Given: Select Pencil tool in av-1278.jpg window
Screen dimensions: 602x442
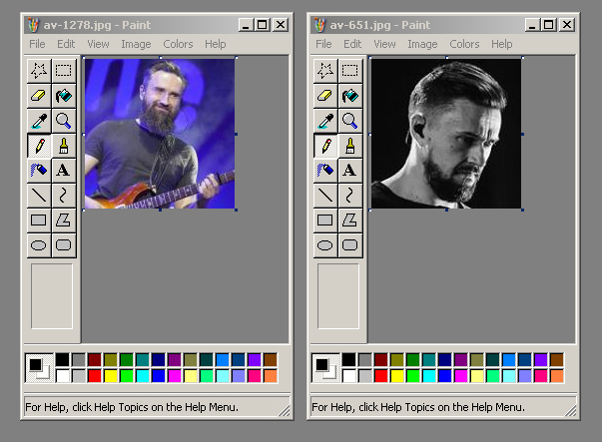Looking at the screenshot, I should [39, 146].
